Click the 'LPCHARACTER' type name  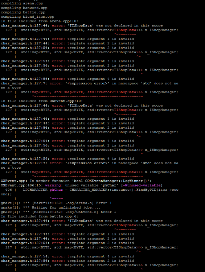point(35,190)
